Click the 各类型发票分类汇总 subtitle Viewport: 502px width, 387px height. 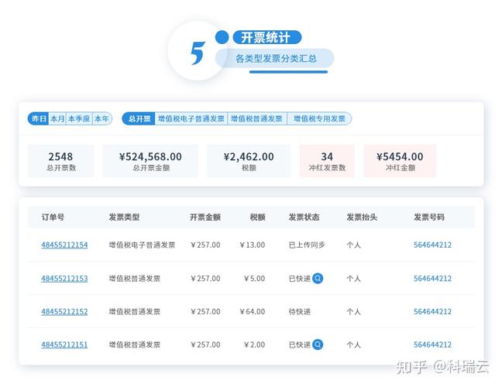coord(276,59)
